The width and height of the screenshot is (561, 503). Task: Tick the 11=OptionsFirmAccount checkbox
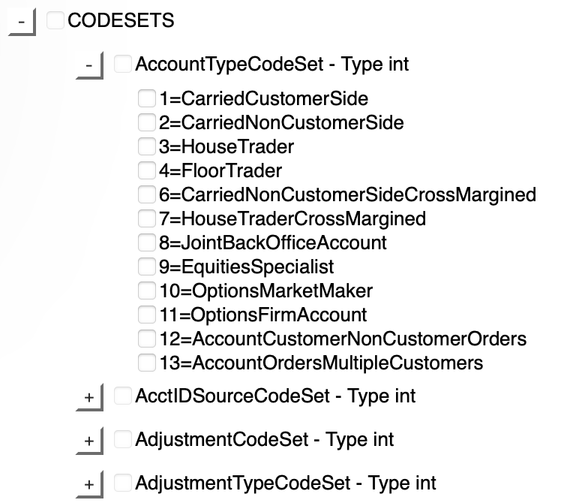pyautogui.click(x=147, y=315)
